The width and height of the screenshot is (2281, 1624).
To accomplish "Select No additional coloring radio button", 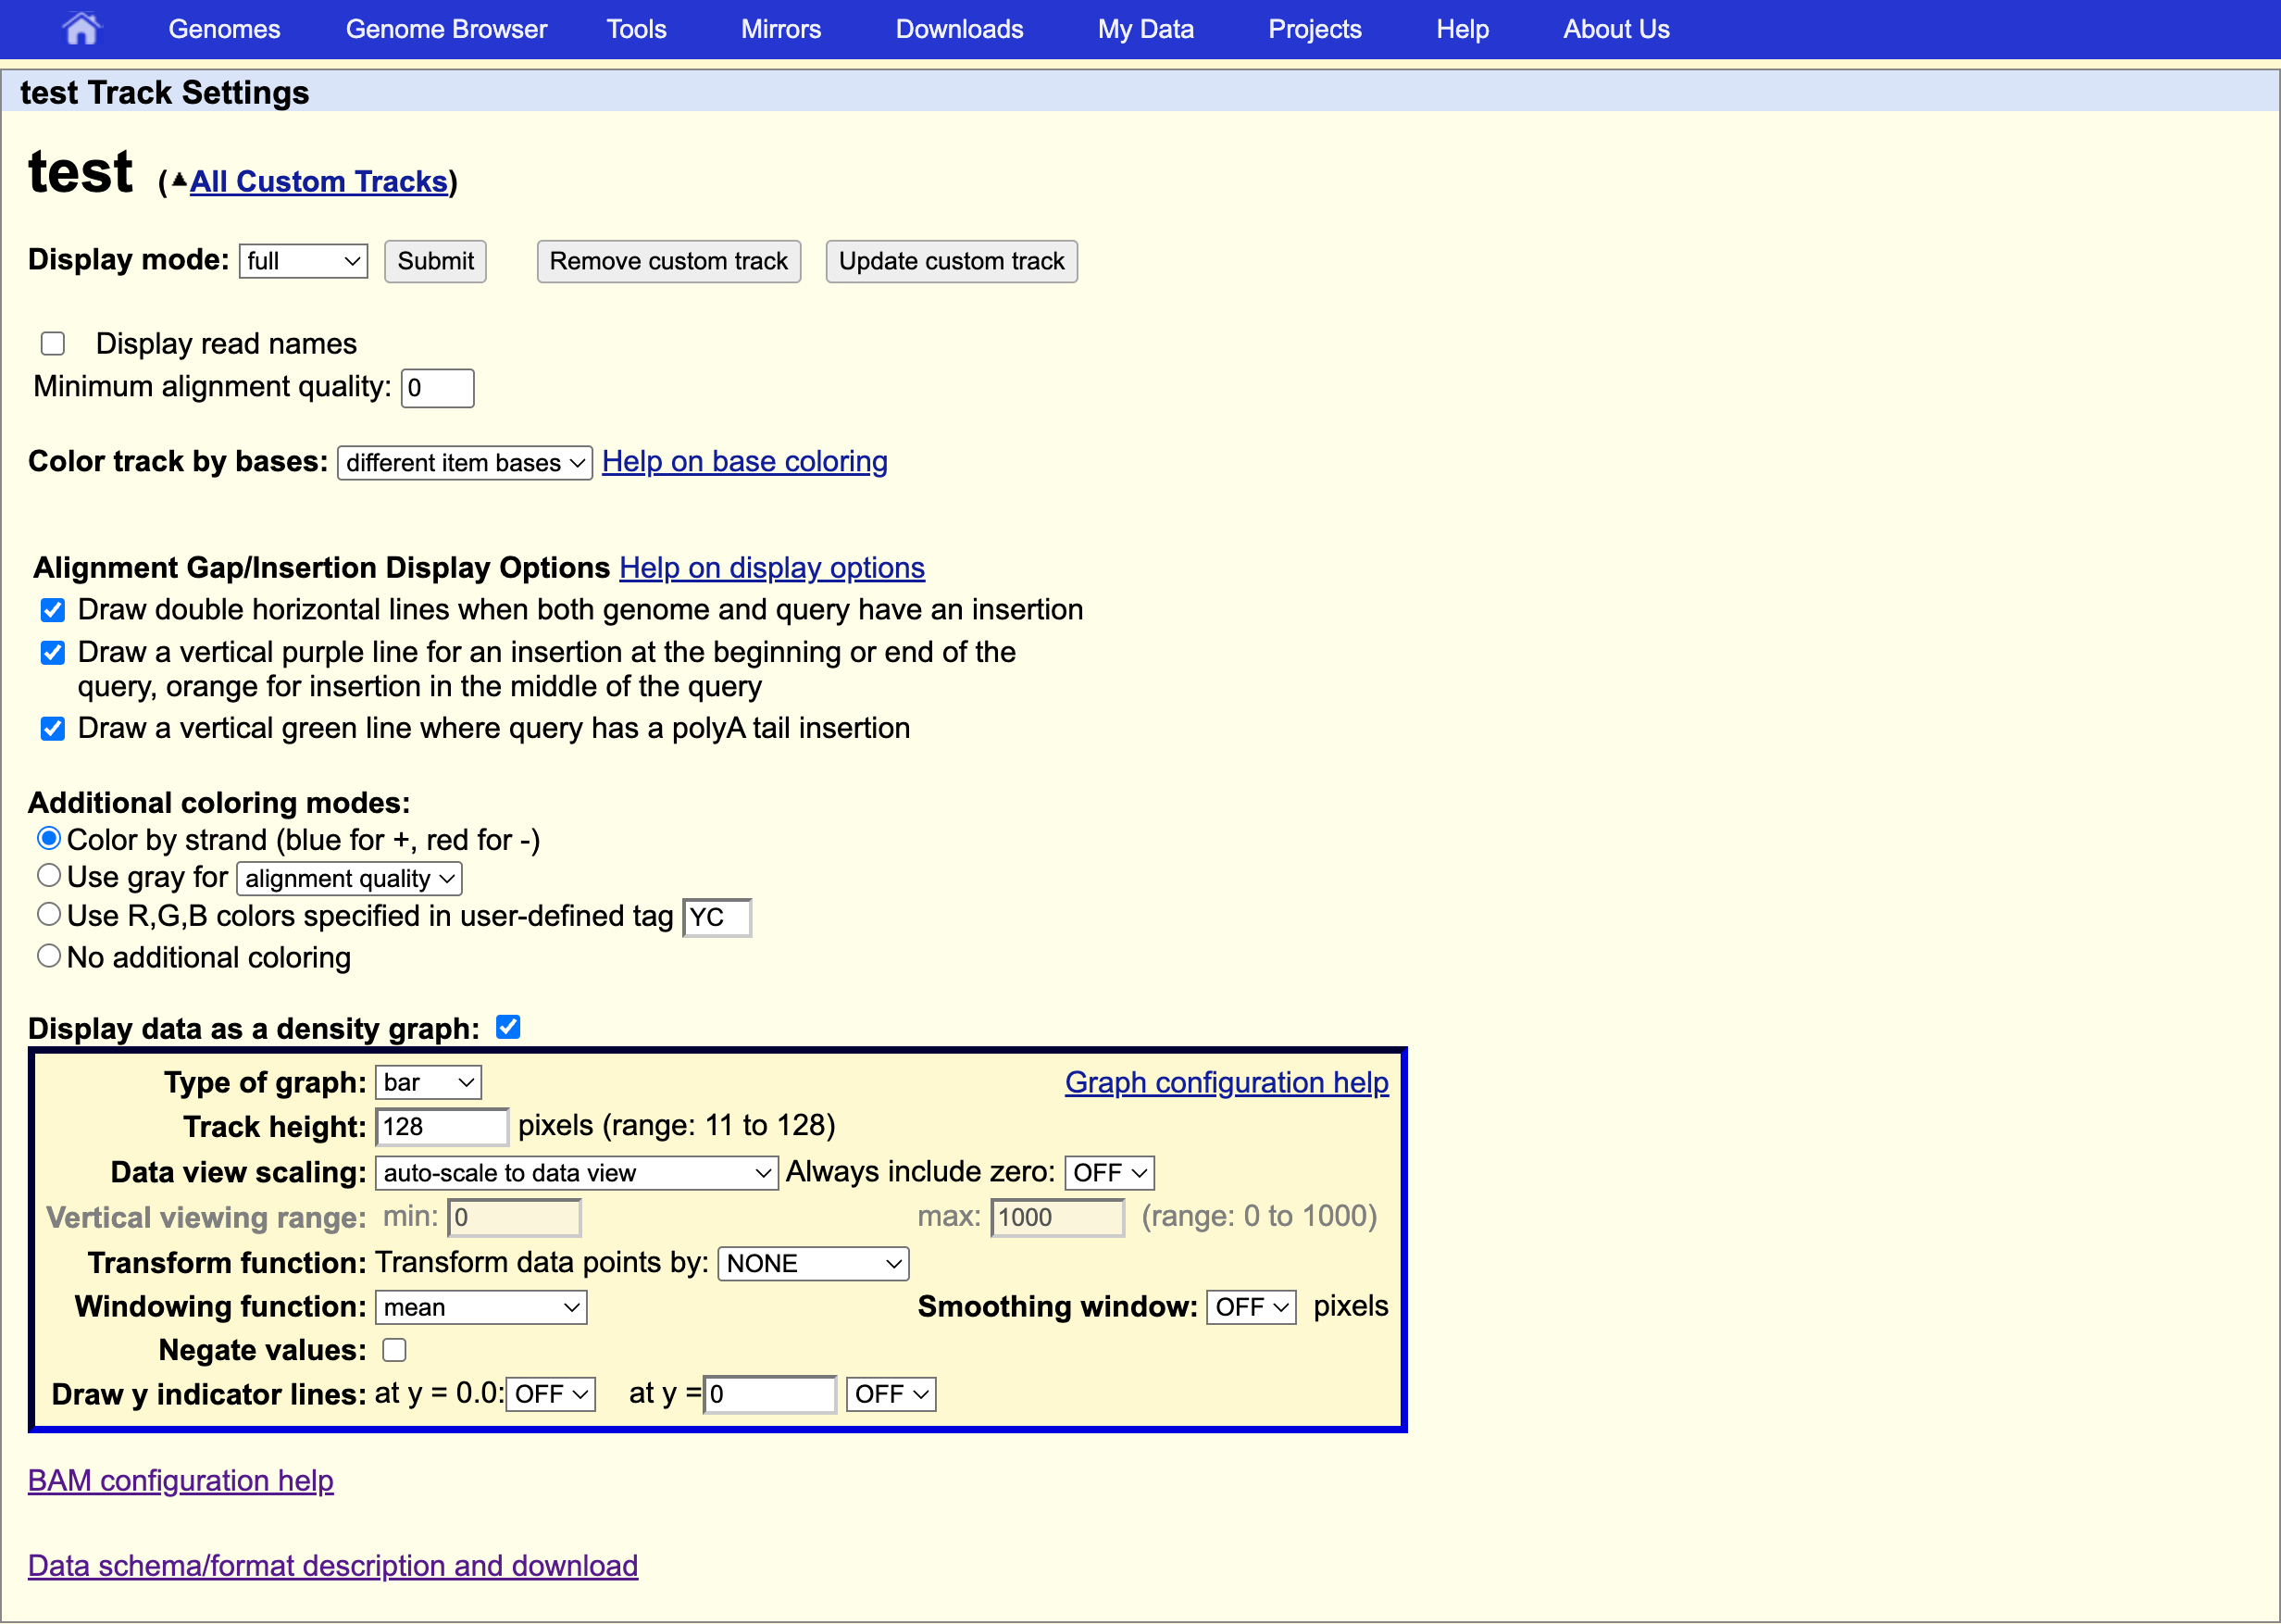I will pos(49,956).
